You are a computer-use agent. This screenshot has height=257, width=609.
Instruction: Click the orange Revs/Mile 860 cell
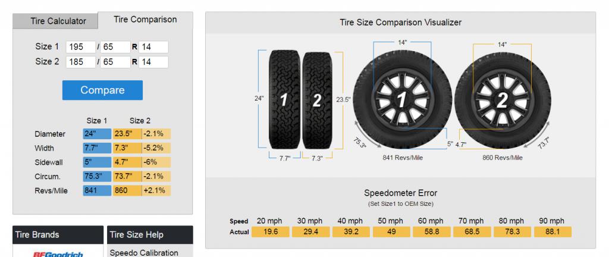[x=127, y=191]
